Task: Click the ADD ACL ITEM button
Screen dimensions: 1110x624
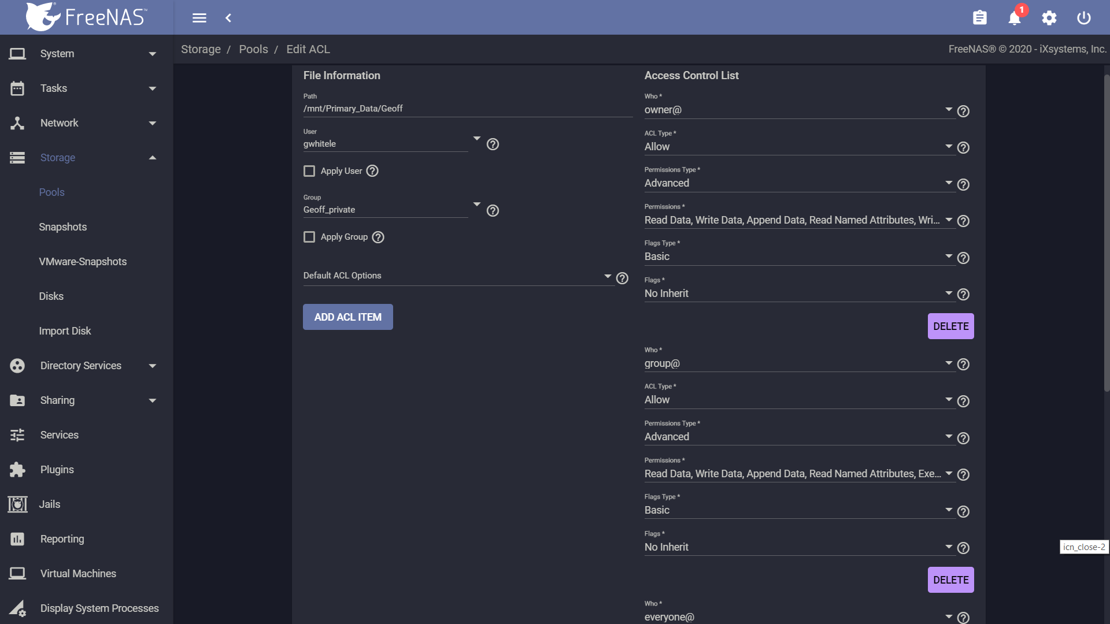Action: (348, 317)
